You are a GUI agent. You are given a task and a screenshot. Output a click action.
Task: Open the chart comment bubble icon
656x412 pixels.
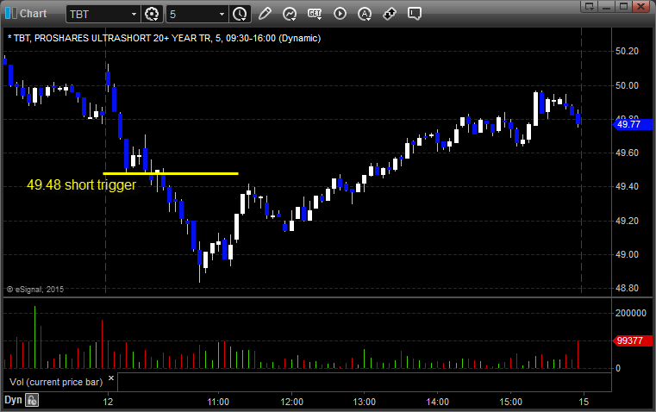[414, 14]
